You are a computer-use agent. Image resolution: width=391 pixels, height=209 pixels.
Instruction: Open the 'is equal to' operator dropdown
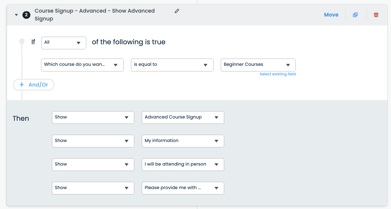click(x=172, y=65)
